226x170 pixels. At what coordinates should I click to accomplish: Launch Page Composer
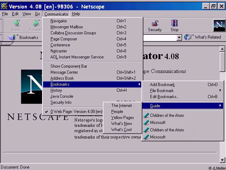[93, 39]
